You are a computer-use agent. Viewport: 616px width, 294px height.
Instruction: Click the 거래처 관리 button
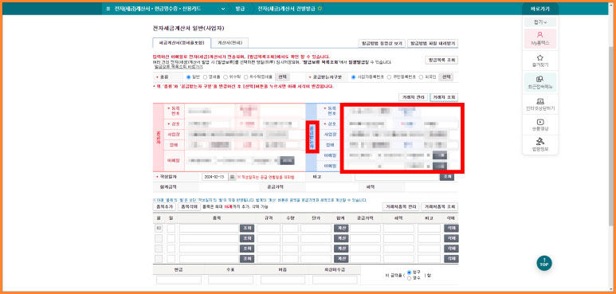[x=413, y=97]
